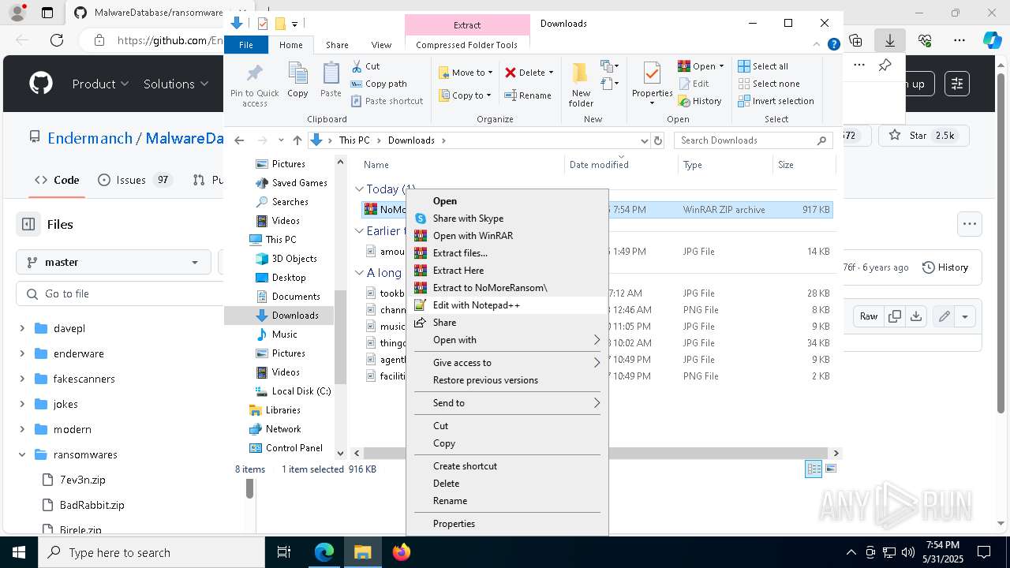Open the Extract compressed tools tab
The height and width of the screenshot is (568, 1010).
click(x=467, y=25)
